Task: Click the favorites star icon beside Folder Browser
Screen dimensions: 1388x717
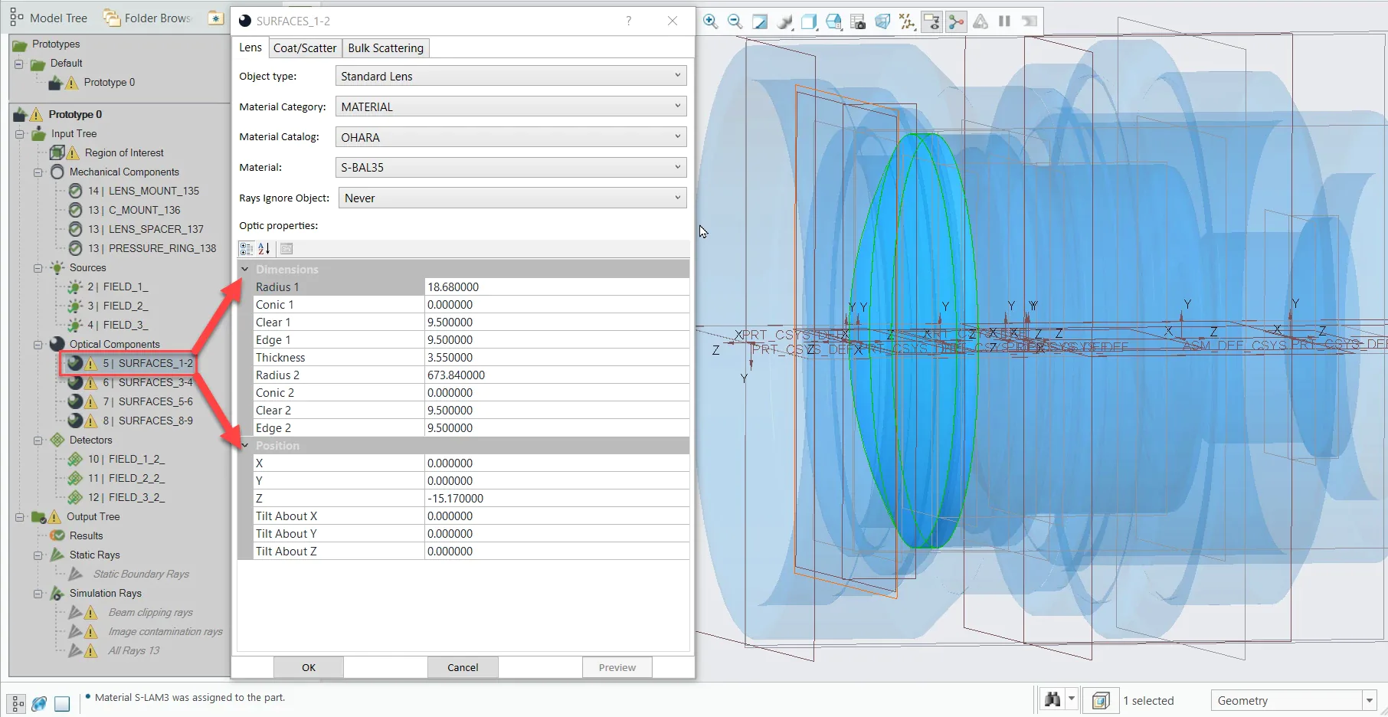Action: pyautogui.click(x=216, y=18)
